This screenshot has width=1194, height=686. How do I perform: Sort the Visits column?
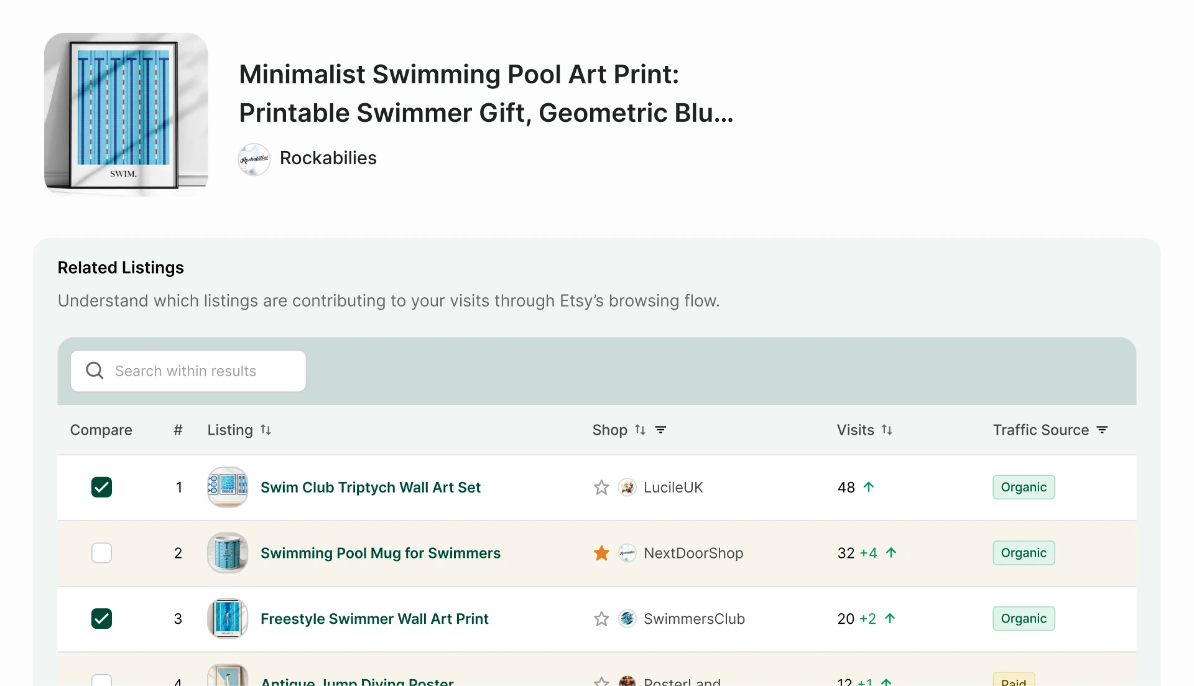[887, 430]
